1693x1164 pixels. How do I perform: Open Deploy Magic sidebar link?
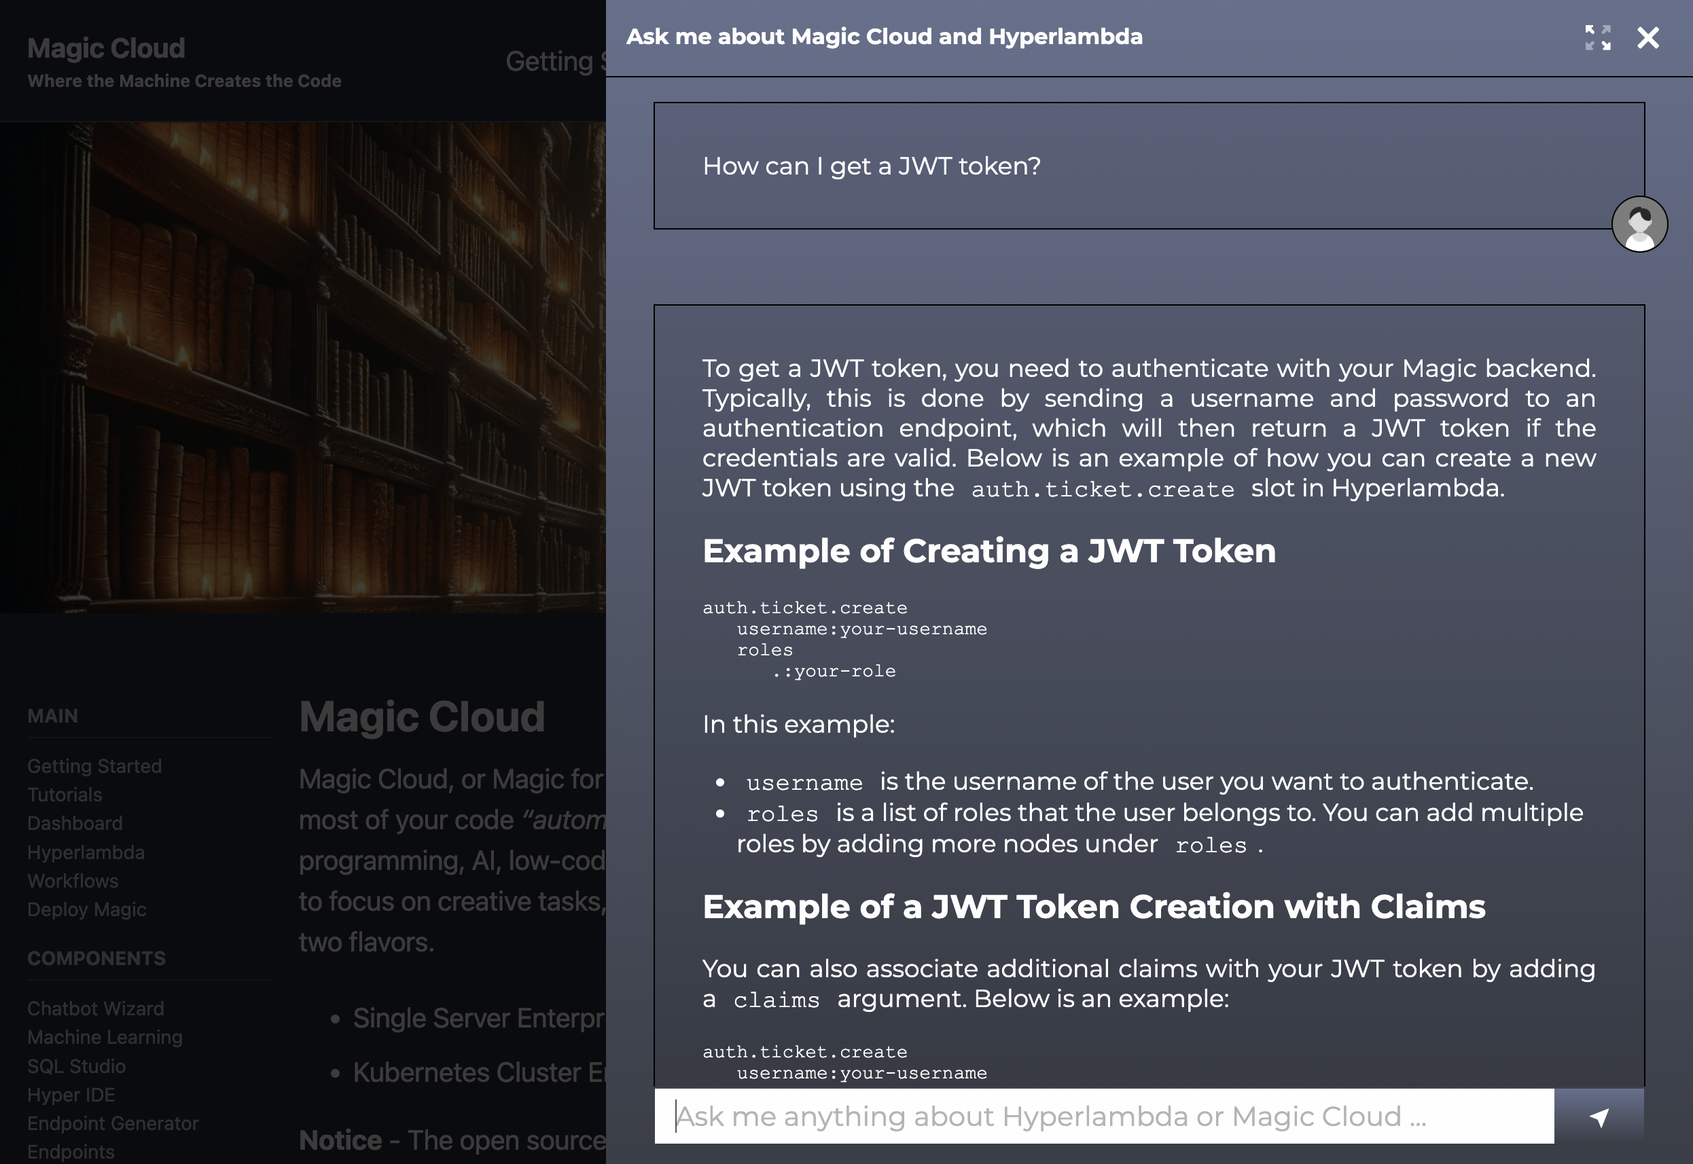pyautogui.click(x=86, y=909)
